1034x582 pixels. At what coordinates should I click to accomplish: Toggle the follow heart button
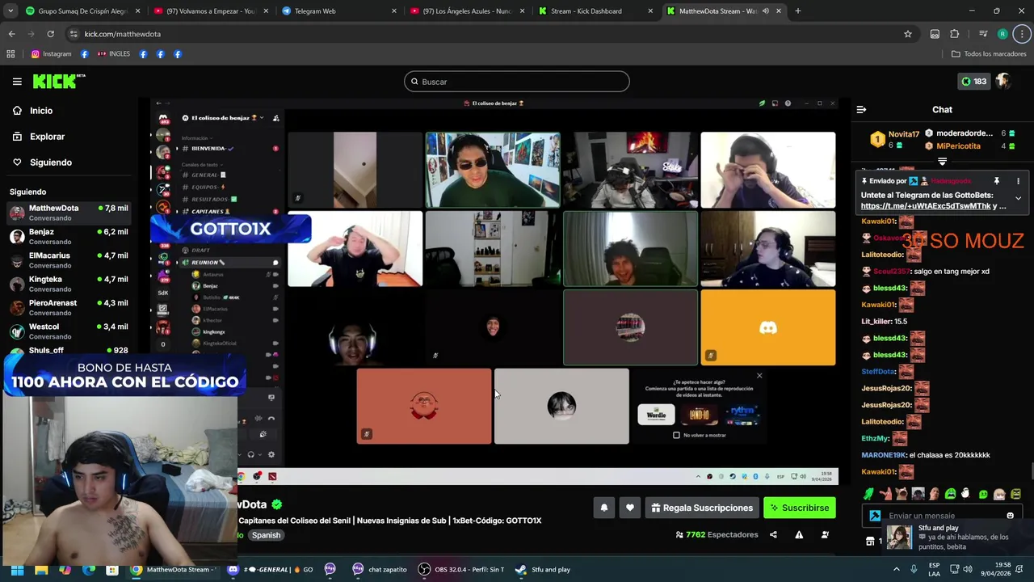tap(630, 508)
